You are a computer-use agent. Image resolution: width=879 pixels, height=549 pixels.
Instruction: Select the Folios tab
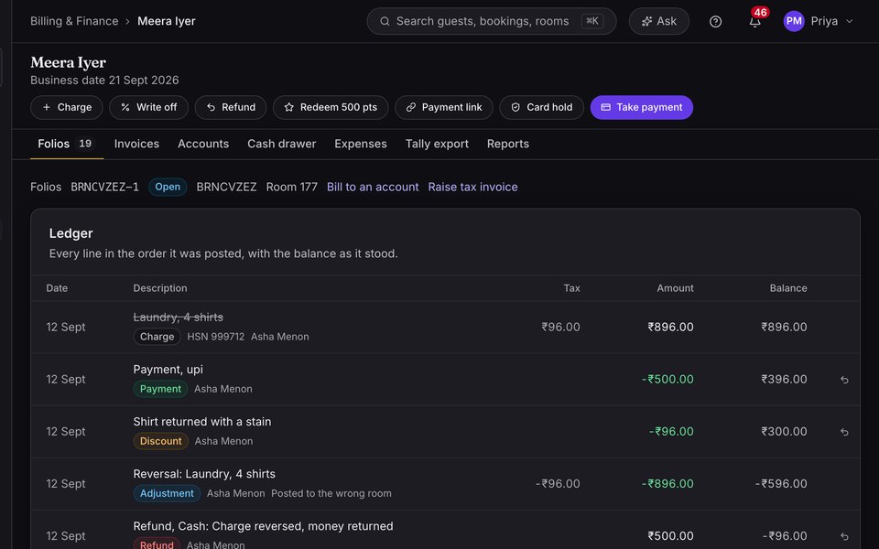click(x=67, y=144)
